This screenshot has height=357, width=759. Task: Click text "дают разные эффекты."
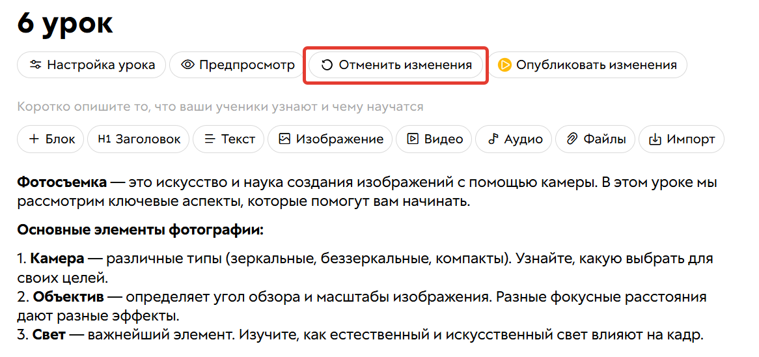click(x=98, y=316)
